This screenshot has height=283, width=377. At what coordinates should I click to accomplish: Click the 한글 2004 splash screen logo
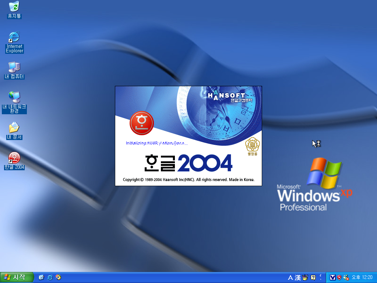[188, 163]
